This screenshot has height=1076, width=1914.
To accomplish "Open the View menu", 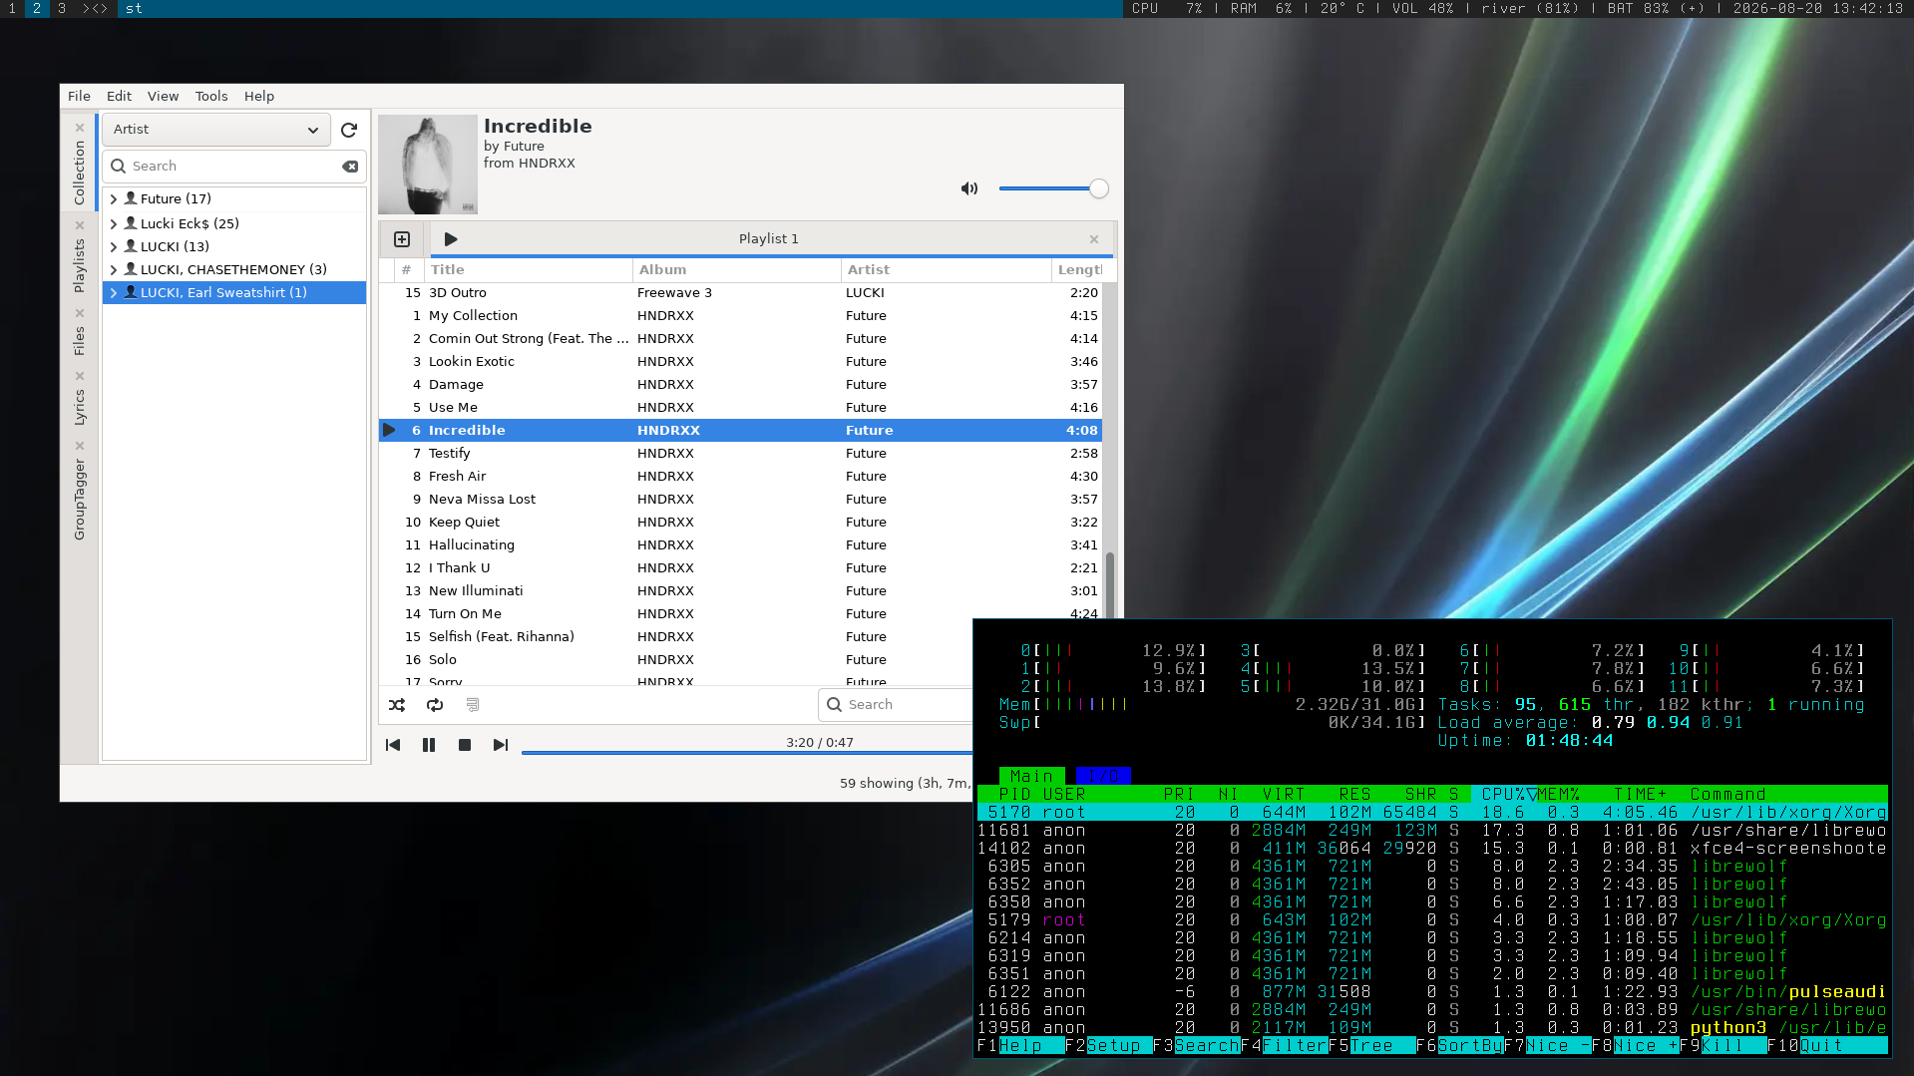I will click(x=163, y=97).
